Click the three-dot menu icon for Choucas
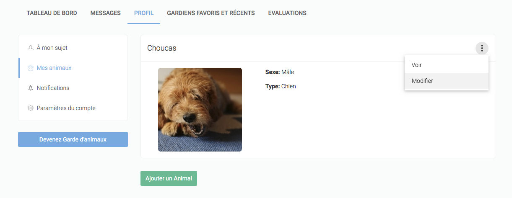512x198 pixels. (482, 49)
